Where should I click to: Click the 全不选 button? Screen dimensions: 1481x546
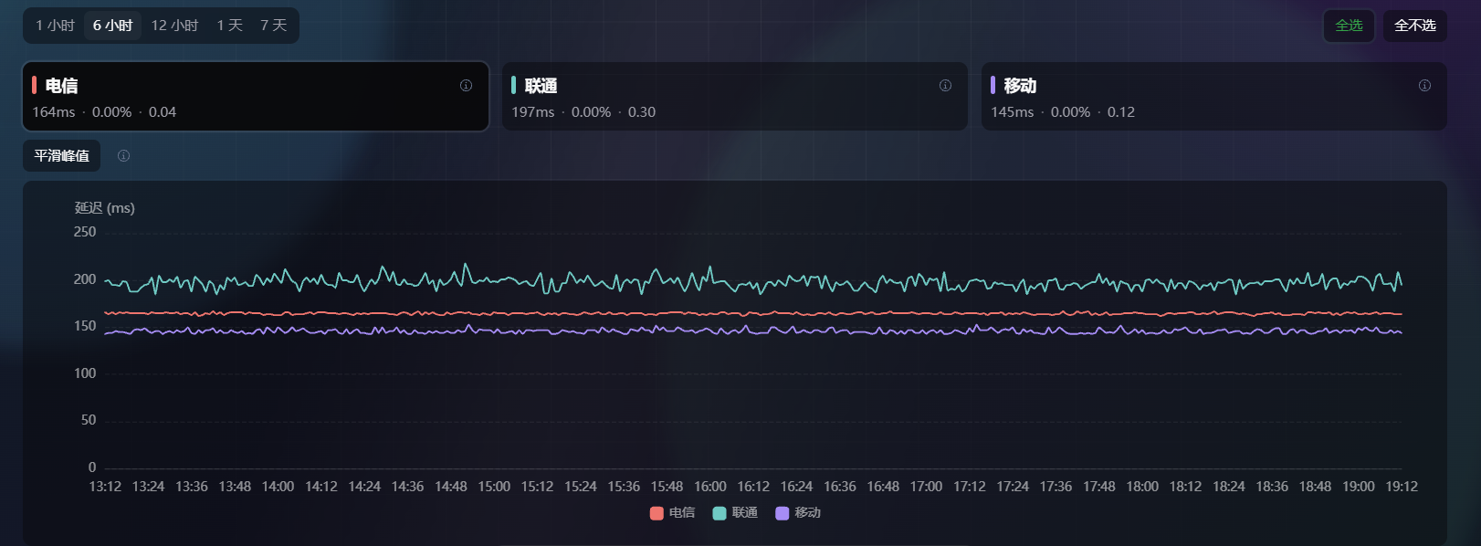point(1415,26)
